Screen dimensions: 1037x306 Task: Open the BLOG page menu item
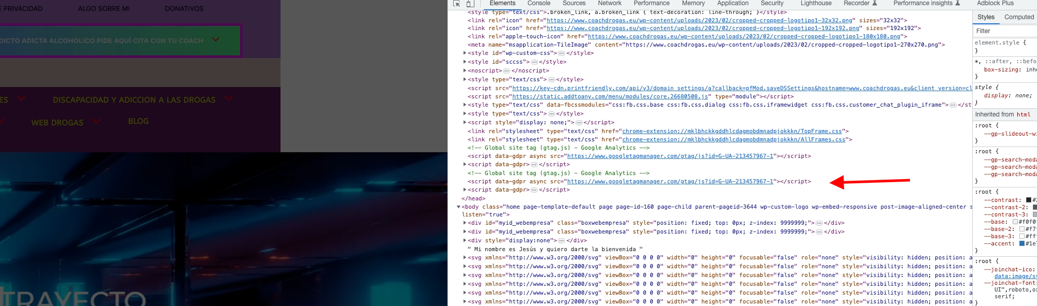point(138,121)
